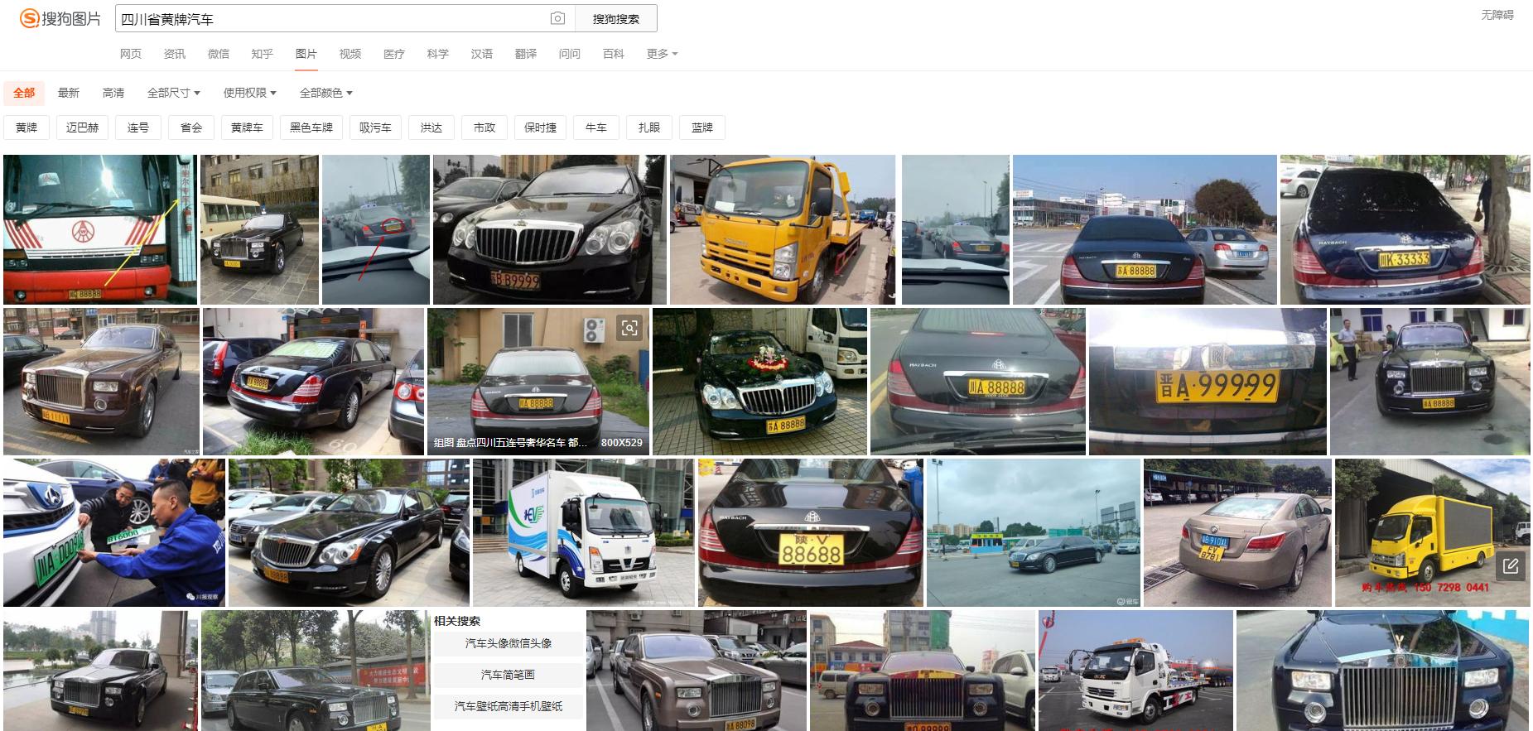Open the 晋A·99999 license plate thumbnail

1207,382
